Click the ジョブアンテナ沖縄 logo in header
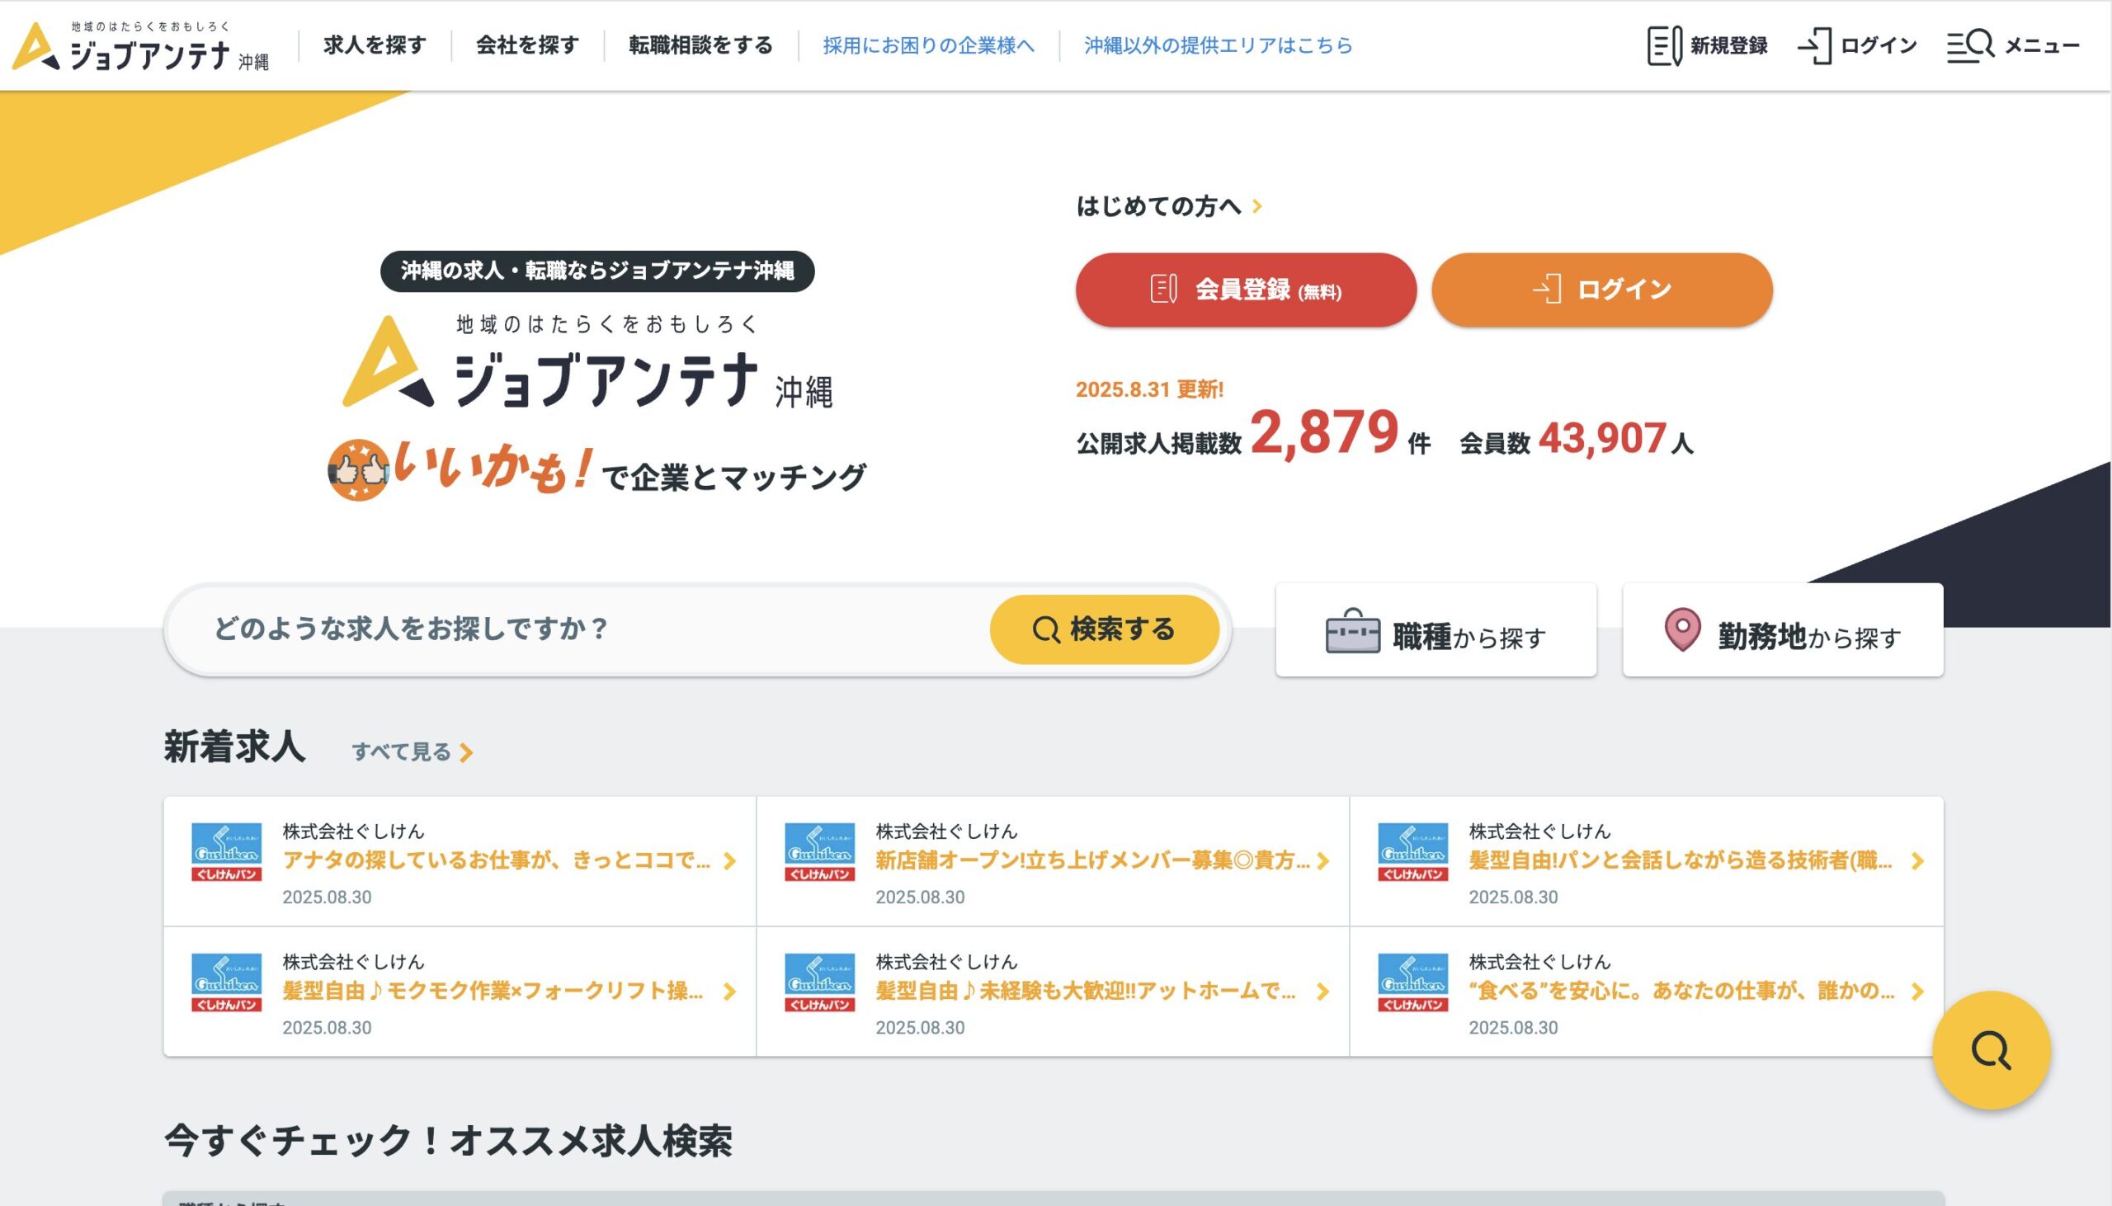Viewport: 2112px width, 1206px height. [x=139, y=46]
